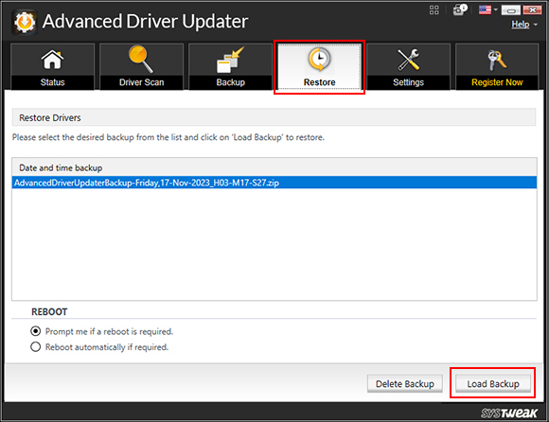Click the Restore clock icon
The height and width of the screenshot is (422, 549).
319,60
